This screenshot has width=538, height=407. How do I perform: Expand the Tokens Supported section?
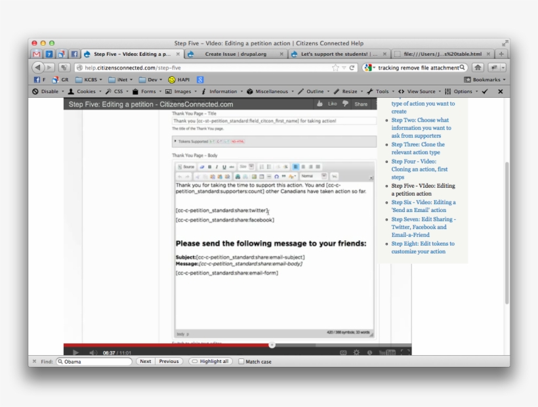tap(176, 141)
